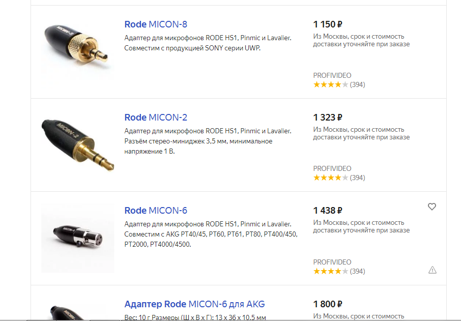Click star rating of MICON-6 seller
461x321 pixels.
point(331,271)
